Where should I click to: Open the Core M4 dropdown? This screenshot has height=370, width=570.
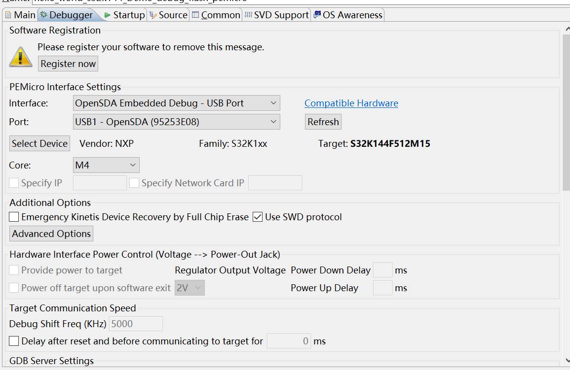[106, 165]
